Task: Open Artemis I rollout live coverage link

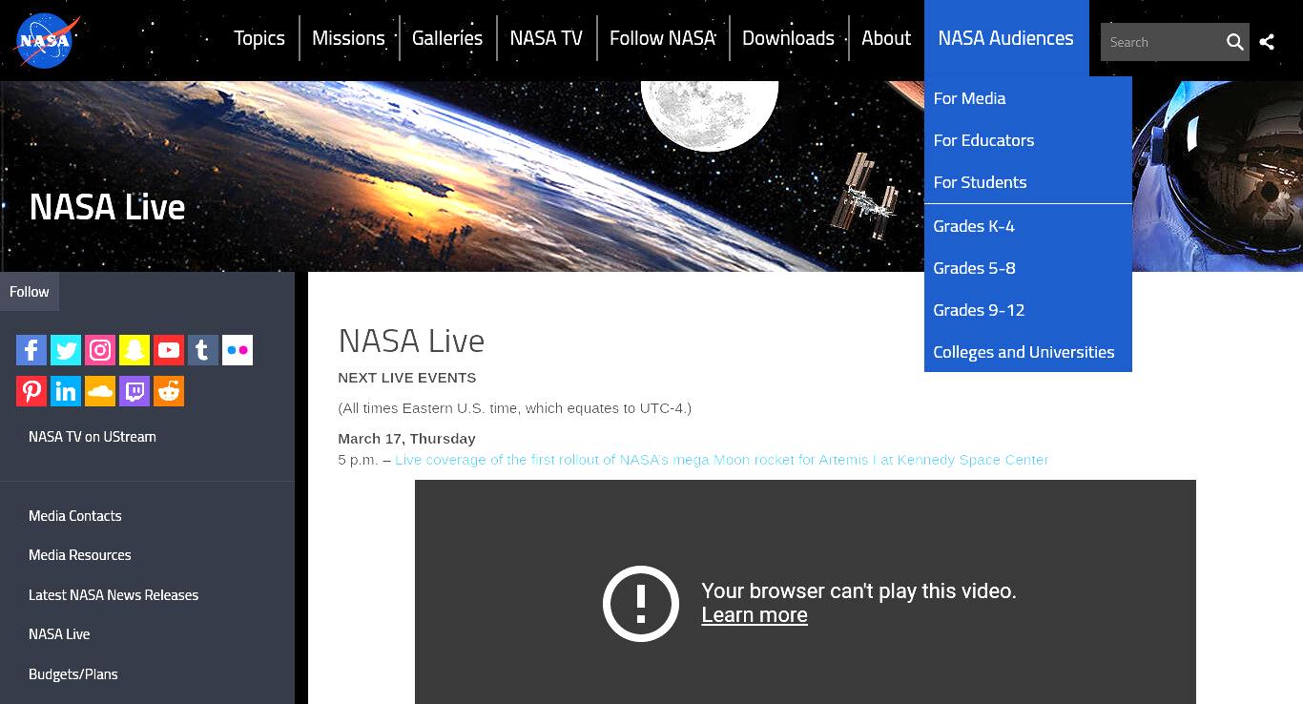Action: (722, 460)
